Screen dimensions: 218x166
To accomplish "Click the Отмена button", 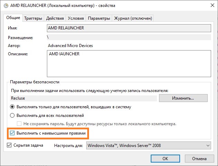I will pos(199,159).
